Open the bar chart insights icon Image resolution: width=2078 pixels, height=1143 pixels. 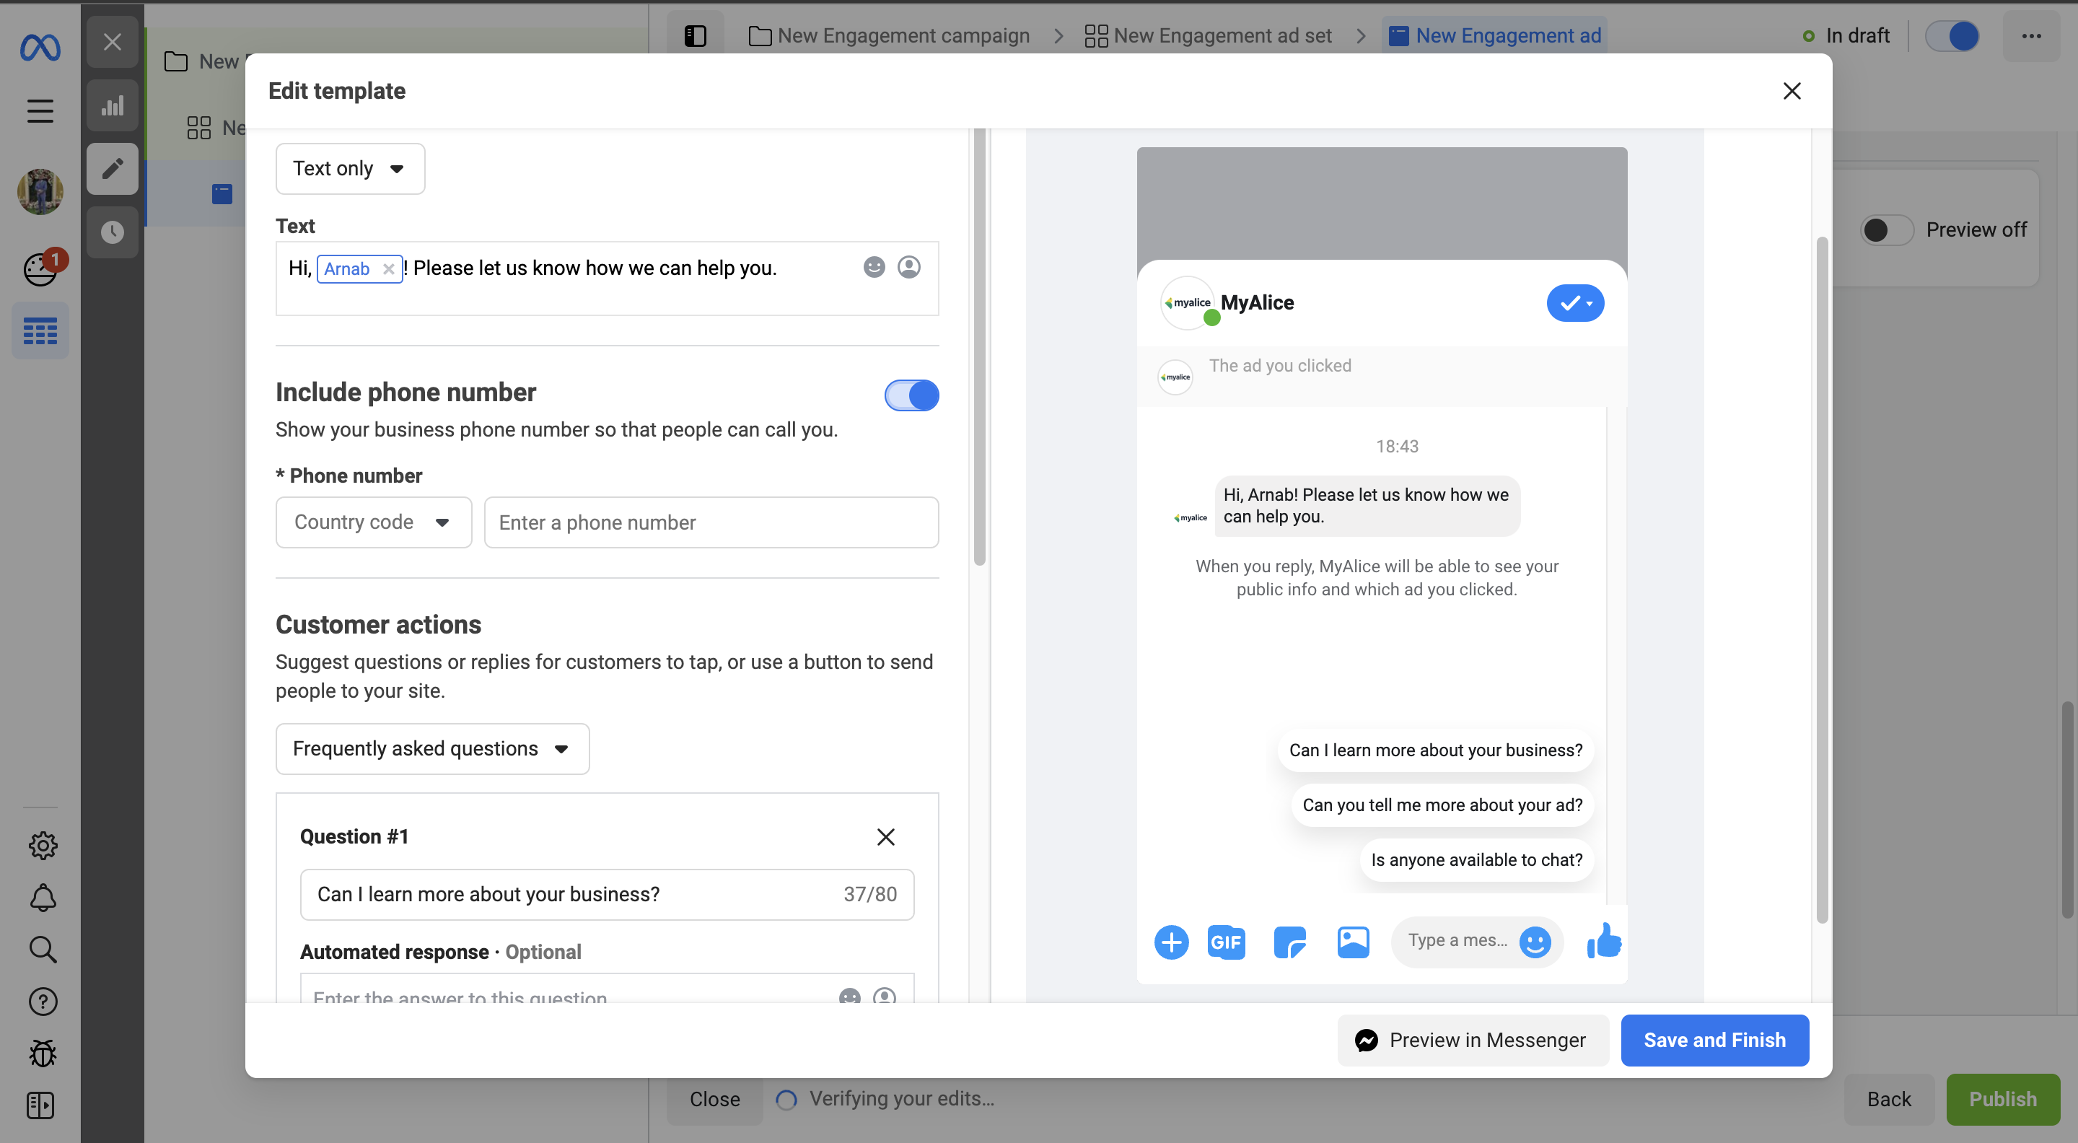(x=112, y=105)
